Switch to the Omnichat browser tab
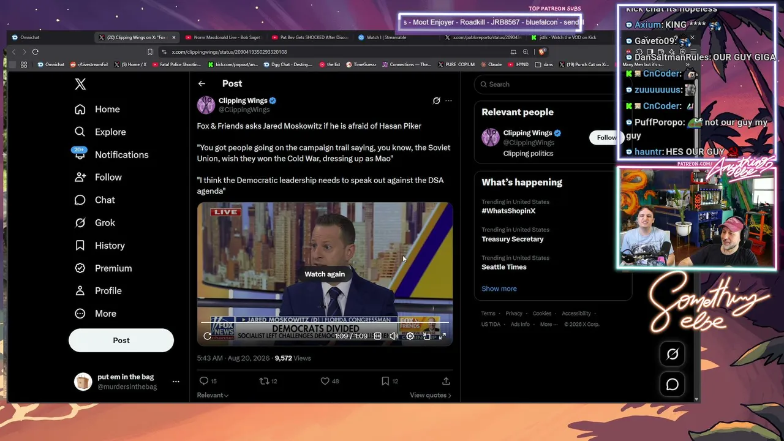The height and width of the screenshot is (441, 784). pyautogui.click(x=49, y=37)
